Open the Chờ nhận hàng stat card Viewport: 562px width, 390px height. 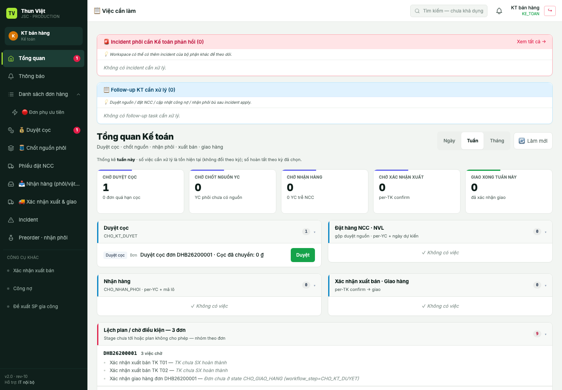(325, 191)
